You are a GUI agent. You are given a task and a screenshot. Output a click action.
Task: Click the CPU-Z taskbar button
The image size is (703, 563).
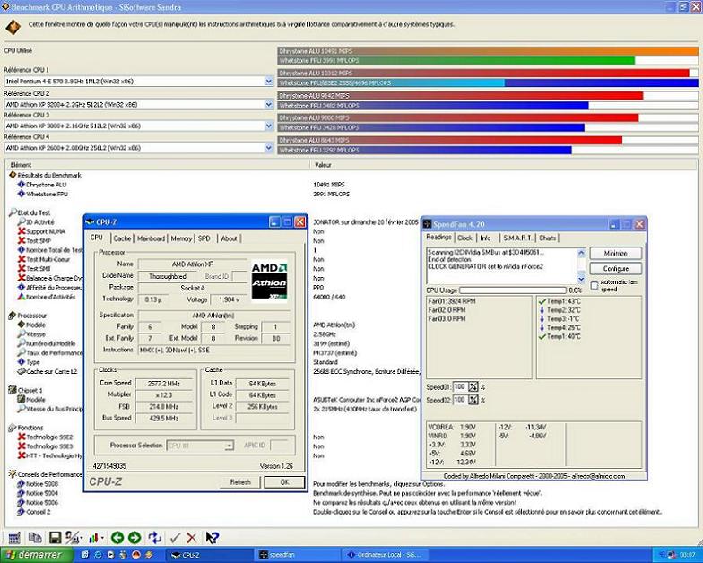[209, 555]
